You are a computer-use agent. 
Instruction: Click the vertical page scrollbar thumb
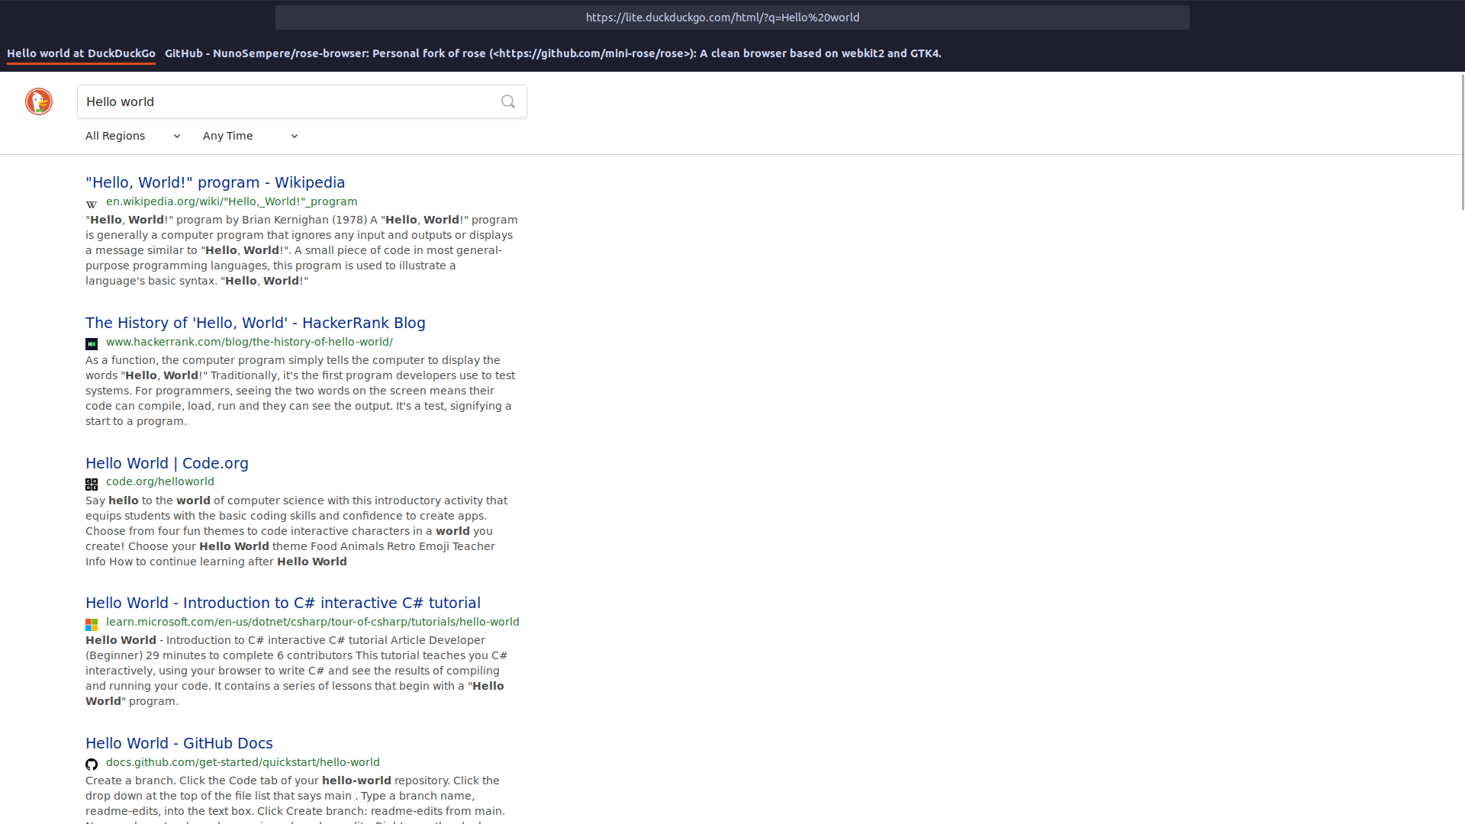pyautogui.click(x=1461, y=141)
